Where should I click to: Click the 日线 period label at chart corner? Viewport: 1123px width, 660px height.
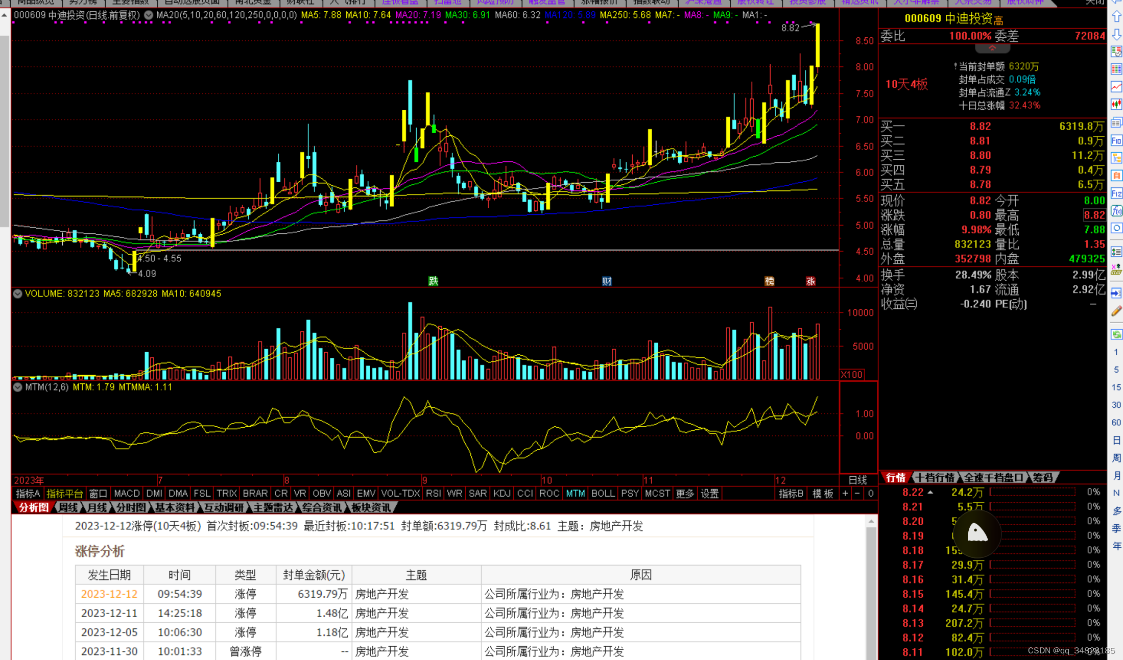(857, 480)
